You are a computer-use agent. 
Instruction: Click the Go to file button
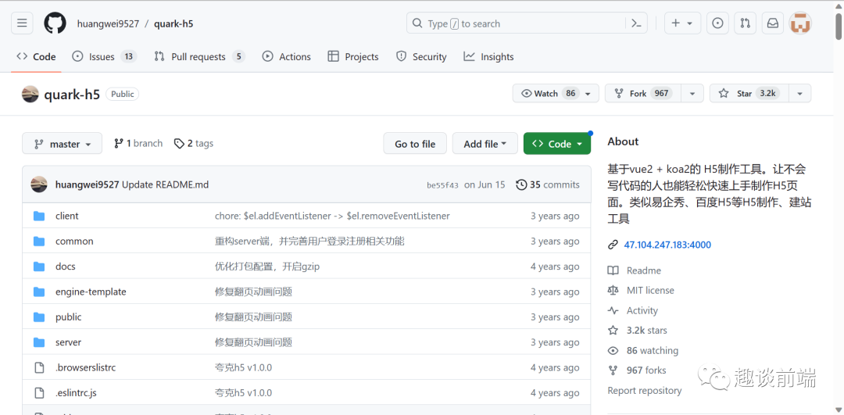point(415,144)
